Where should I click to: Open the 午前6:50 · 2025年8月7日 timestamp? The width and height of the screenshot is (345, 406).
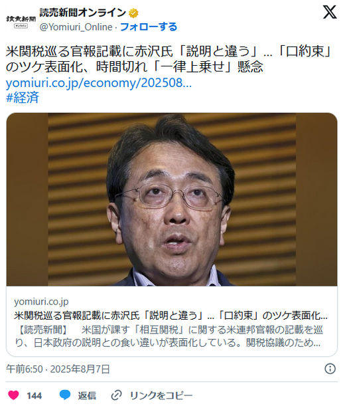tap(58, 369)
